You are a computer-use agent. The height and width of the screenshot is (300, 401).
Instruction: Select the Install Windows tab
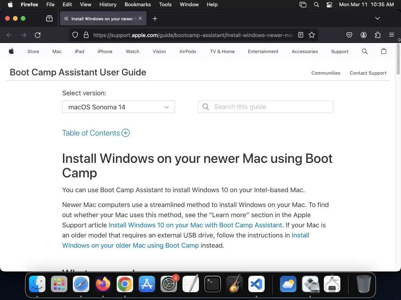103,19
